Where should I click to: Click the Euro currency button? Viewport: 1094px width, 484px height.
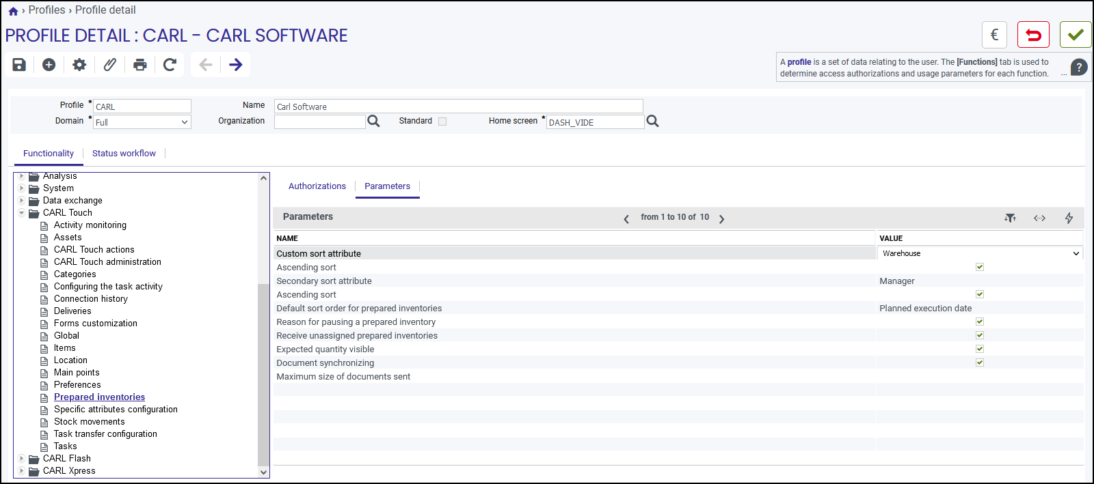(x=995, y=35)
